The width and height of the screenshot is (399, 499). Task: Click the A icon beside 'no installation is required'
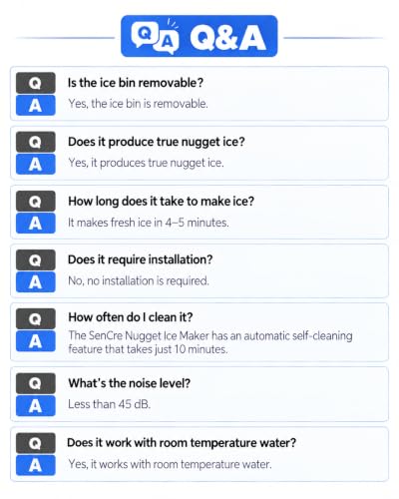(x=36, y=281)
